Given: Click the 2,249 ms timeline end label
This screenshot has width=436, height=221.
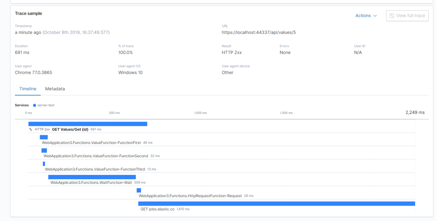Looking at the screenshot, I should click(415, 113).
